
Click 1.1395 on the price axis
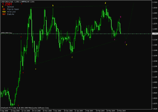155,66
